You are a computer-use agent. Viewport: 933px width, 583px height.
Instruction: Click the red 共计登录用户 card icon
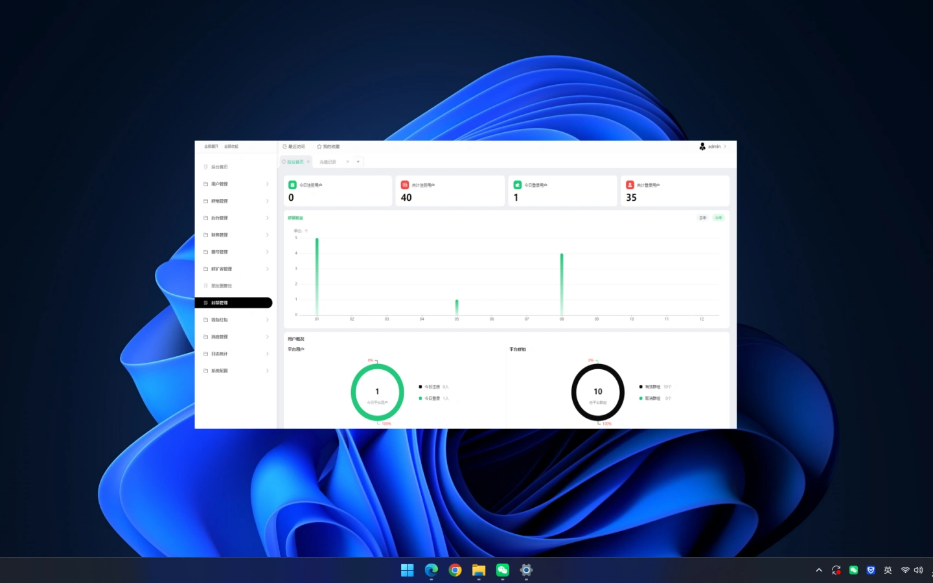630,185
